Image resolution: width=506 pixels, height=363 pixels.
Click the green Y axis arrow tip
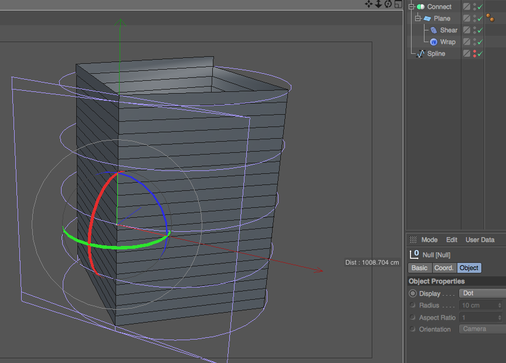pyautogui.click(x=120, y=22)
